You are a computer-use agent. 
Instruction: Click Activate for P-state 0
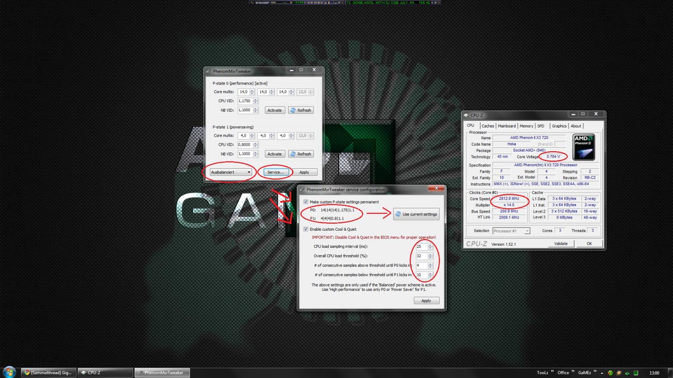pyautogui.click(x=274, y=110)
